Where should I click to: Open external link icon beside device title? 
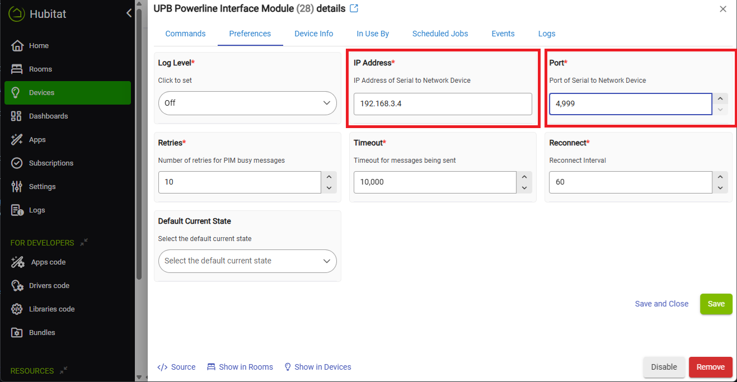(354, 8)
